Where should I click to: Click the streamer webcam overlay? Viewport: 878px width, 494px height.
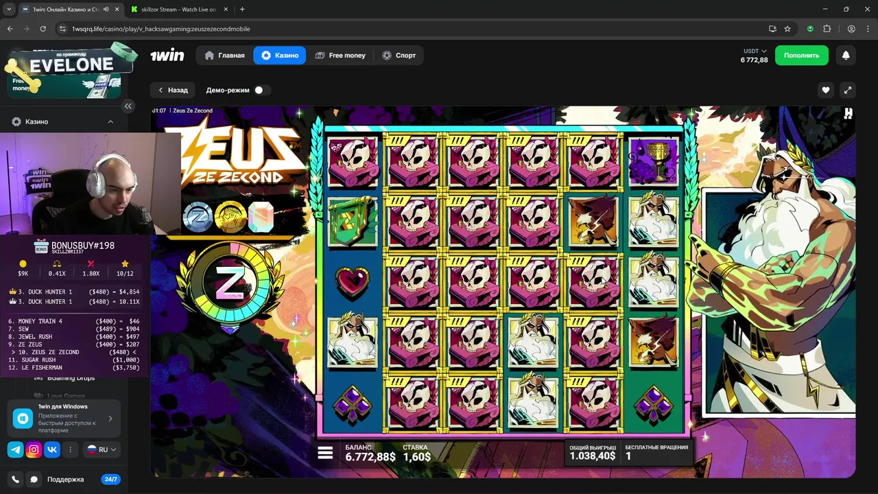(91, 184)
